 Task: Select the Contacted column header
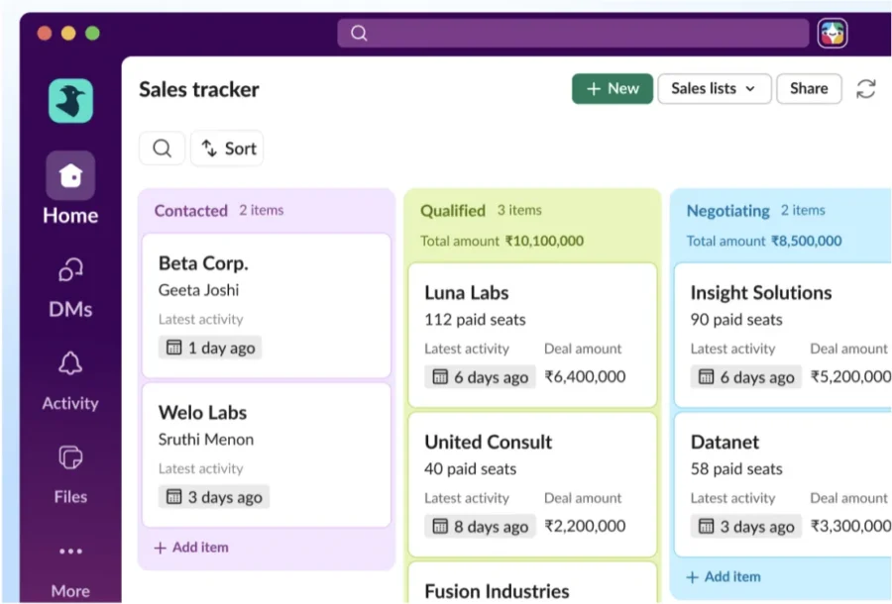[x=191, y=211]
